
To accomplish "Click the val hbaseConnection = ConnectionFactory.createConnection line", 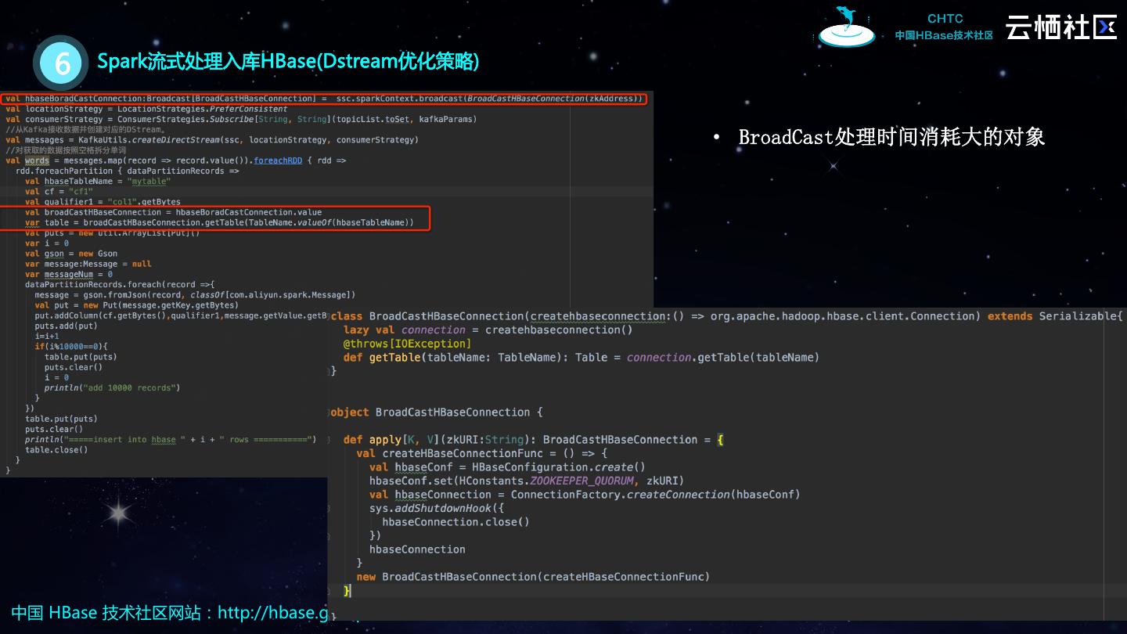I will point(585,494).
